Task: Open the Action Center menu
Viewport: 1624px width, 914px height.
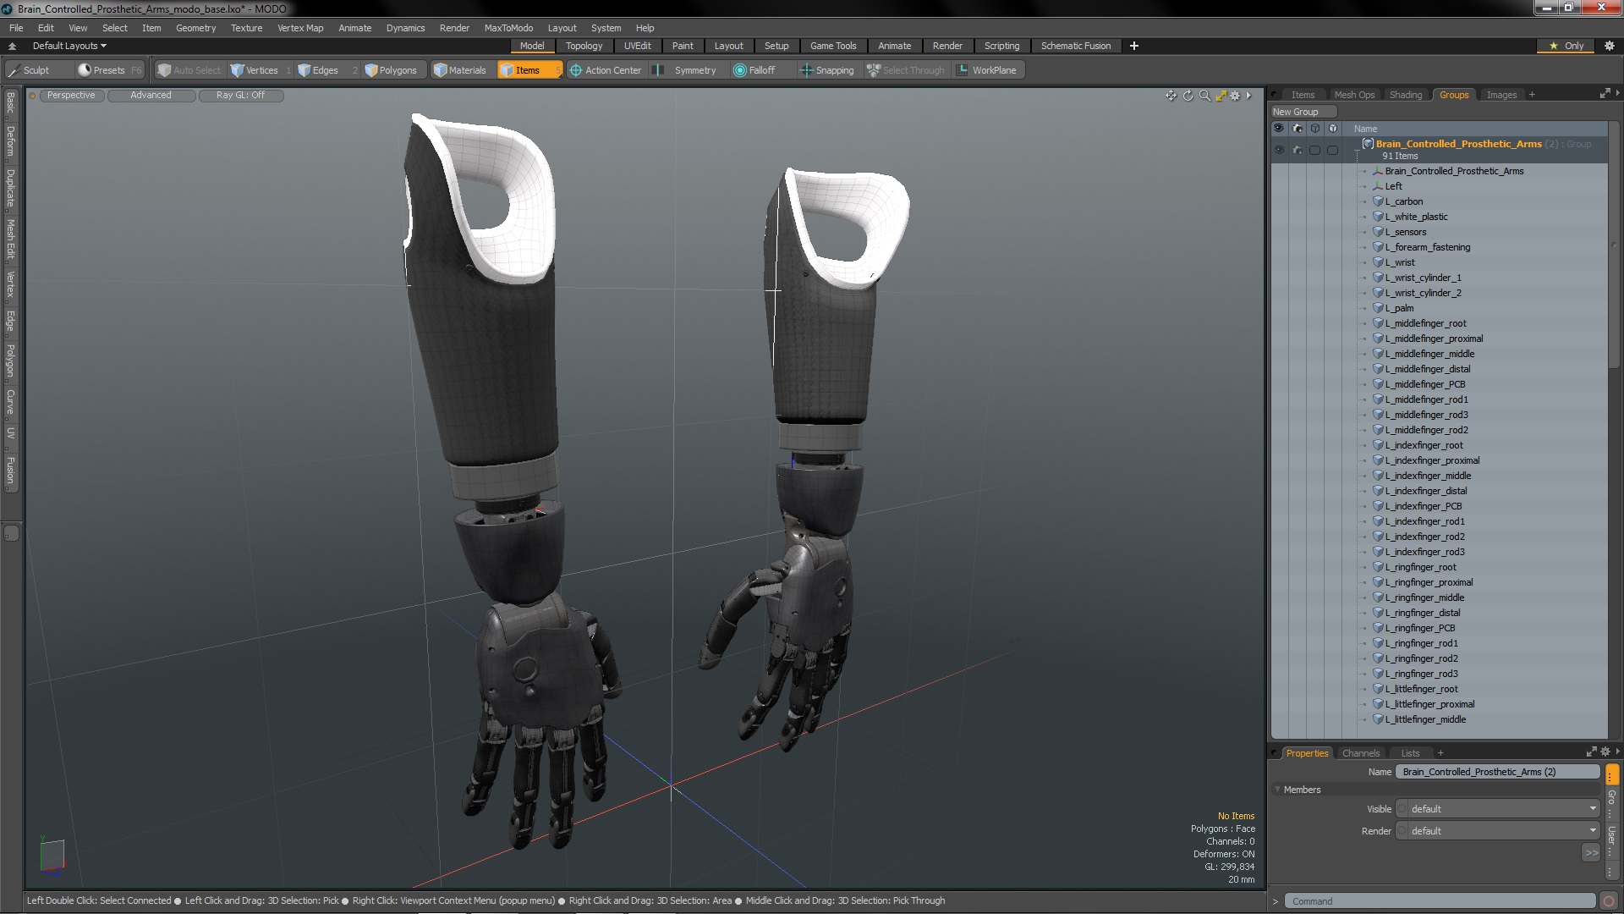Action: [606, 70]
